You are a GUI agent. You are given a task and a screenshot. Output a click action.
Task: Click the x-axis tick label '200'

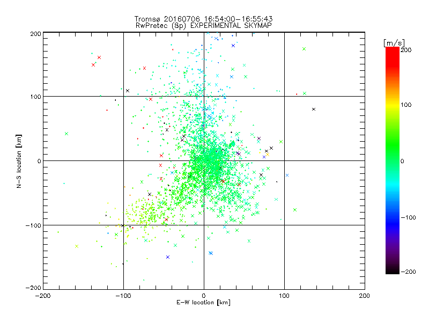pos(365,296)
